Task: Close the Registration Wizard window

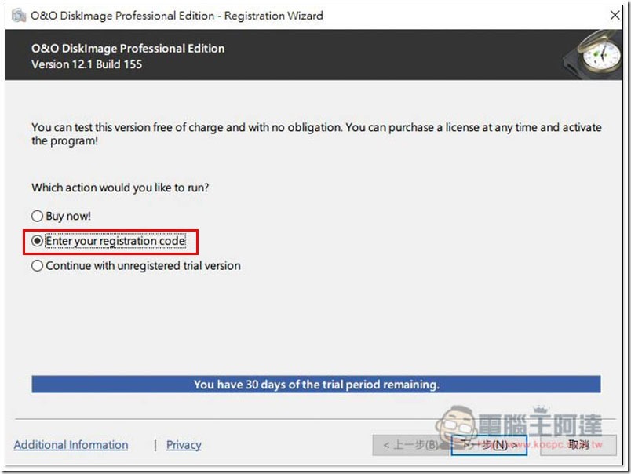Action: 615,15
